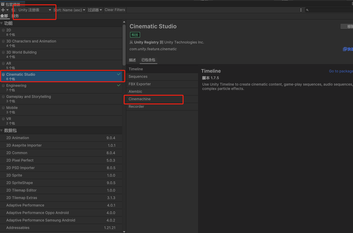353x233 pixels.
Task: Open the Go to package link
Action: (x=341, y=71)
